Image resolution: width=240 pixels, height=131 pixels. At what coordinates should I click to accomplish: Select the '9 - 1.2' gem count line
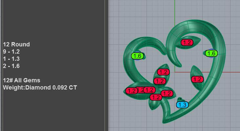coord(11,52)
